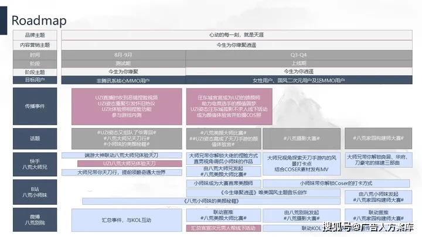
Task: Click the 上线期 phase cell
Action: pos(299,63)
